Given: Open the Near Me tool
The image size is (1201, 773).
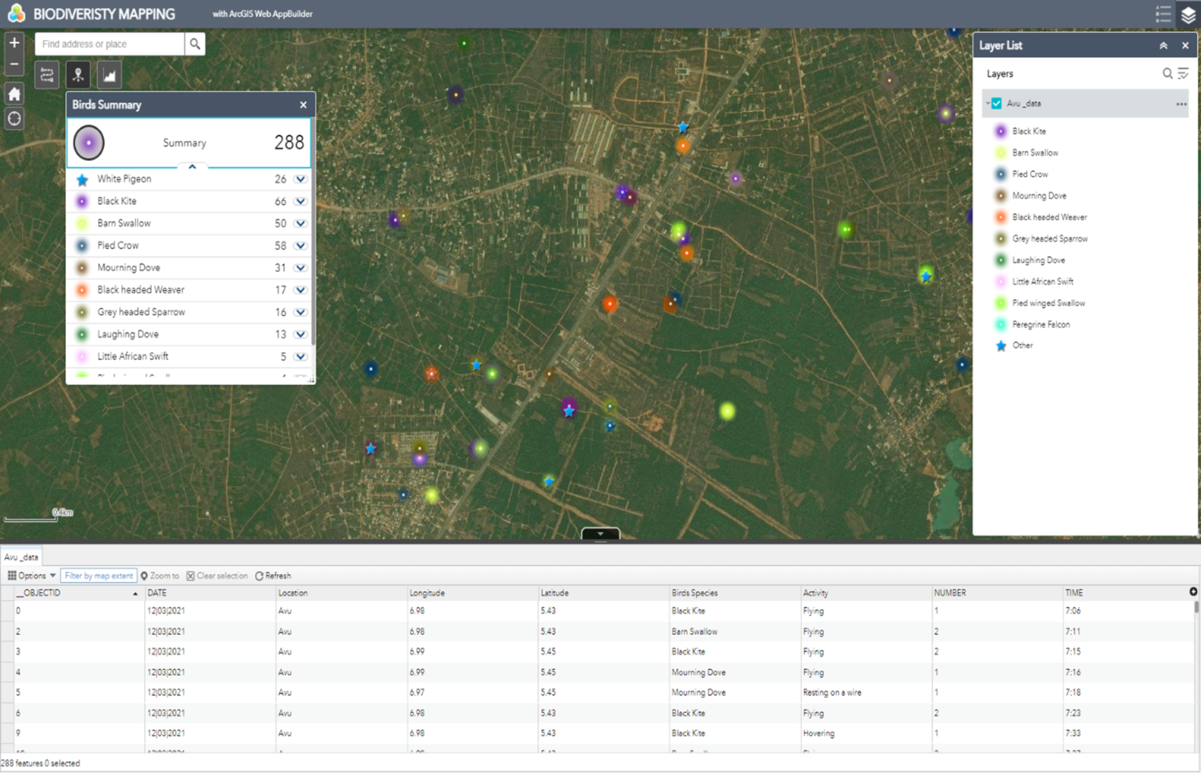Looking at the screenshot, I should coord(77,74).
